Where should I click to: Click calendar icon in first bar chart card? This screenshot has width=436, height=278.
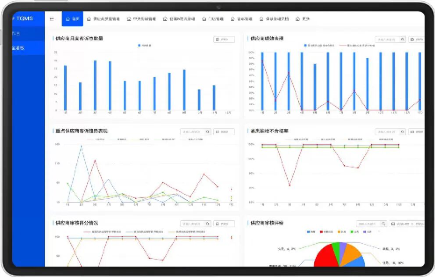click(x=218, y=39)
